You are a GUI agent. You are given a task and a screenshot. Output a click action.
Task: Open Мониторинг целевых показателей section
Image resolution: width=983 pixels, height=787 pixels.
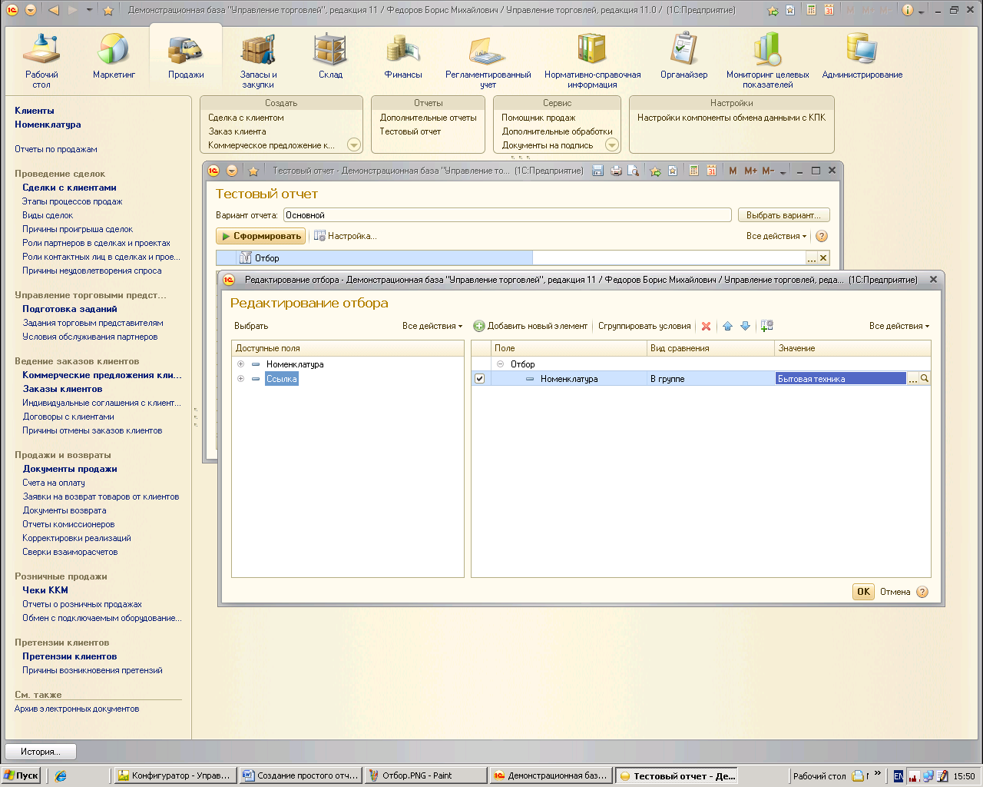[767, 61]
